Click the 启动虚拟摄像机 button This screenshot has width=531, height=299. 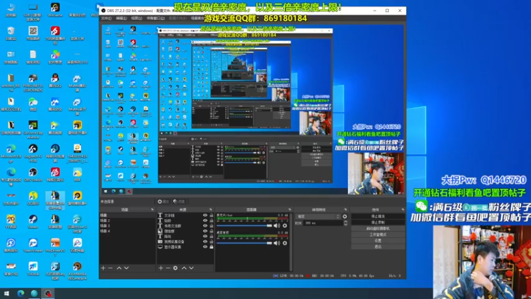378,229
